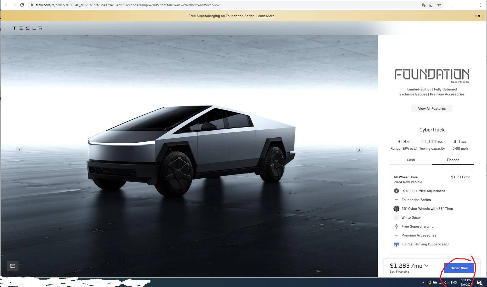Open the Windows notification center icon
487x287 pixels.
point(480,283)
